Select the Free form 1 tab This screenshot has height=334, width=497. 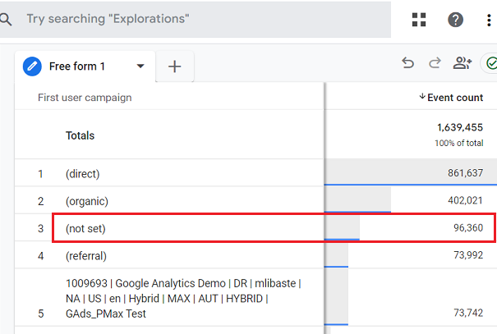click(77, 66)
